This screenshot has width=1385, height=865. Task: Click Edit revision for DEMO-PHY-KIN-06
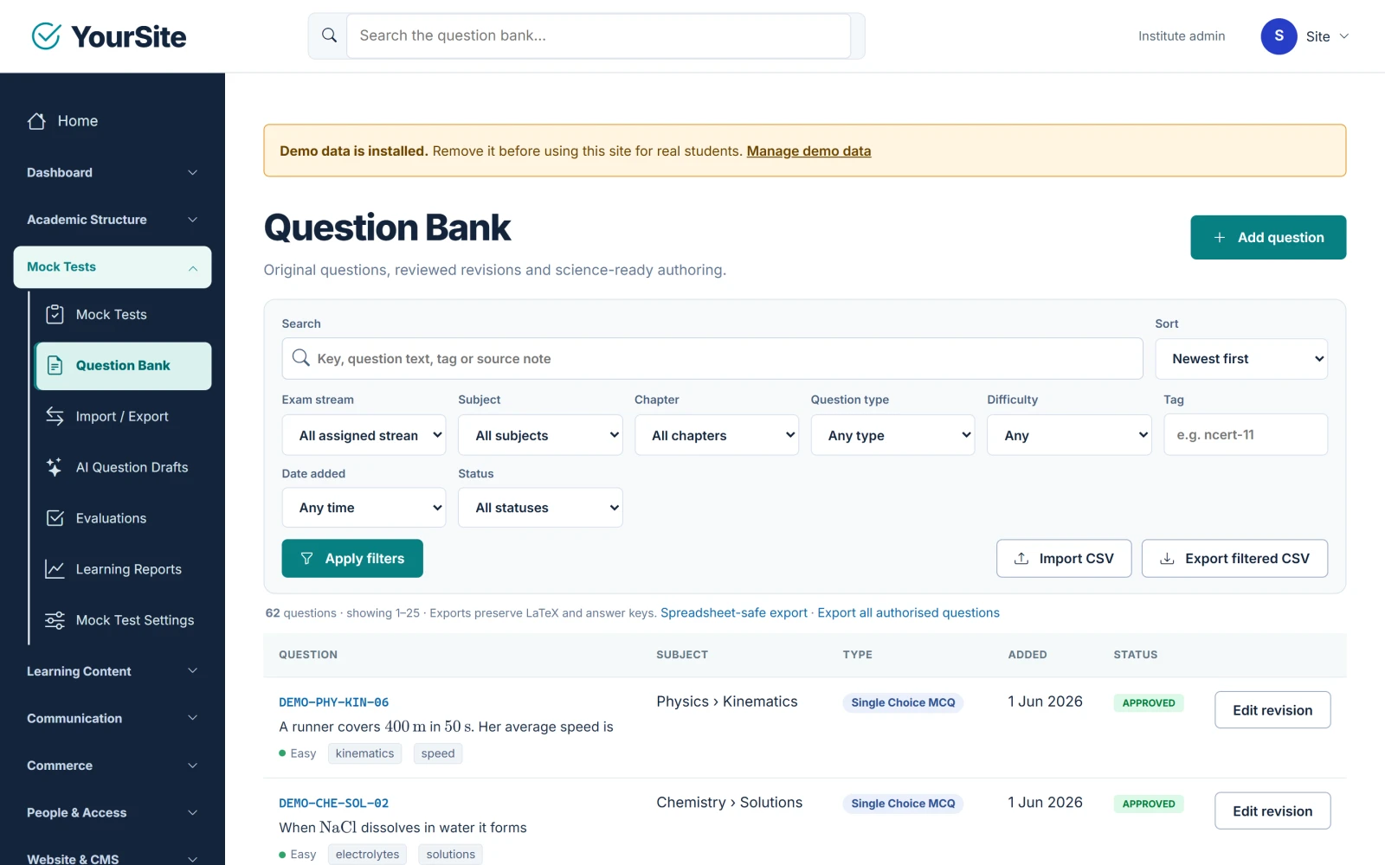tap(1272, 710)
